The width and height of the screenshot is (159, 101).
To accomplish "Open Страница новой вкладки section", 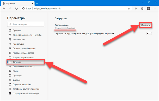I will coord(22,49).
